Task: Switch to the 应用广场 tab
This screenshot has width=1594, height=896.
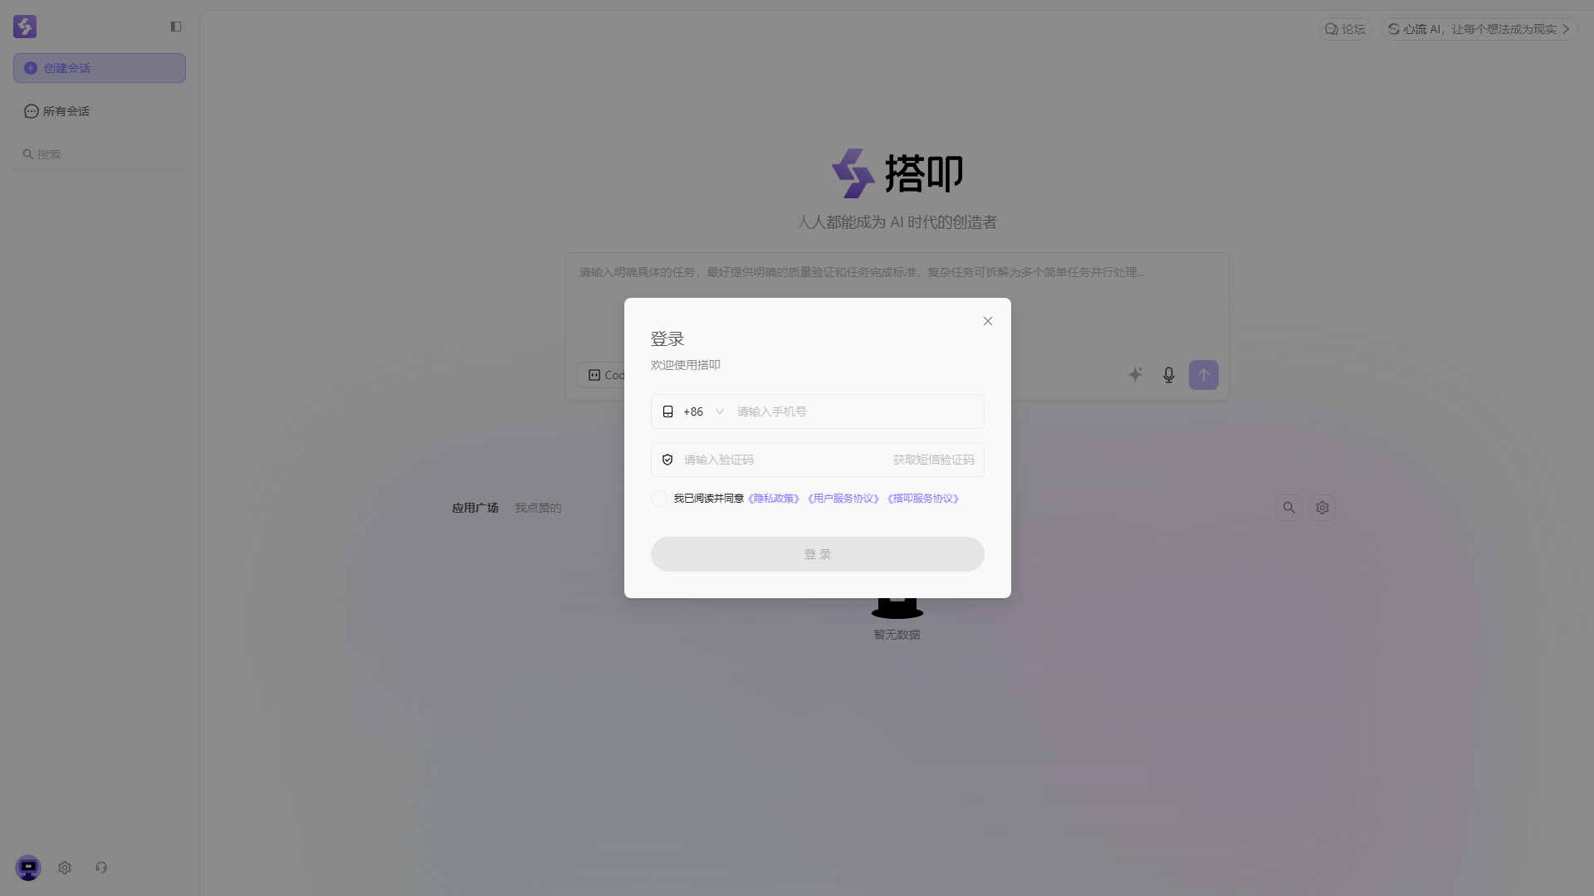Action: 475,508
